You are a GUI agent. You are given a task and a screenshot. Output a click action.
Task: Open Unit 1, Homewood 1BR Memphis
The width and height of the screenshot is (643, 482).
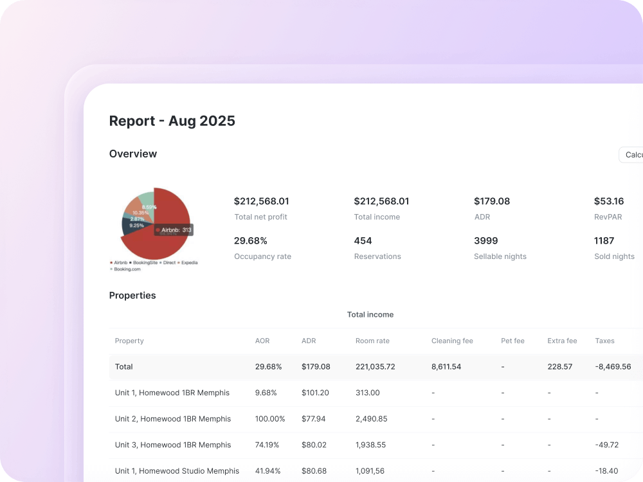coord(172,393)
